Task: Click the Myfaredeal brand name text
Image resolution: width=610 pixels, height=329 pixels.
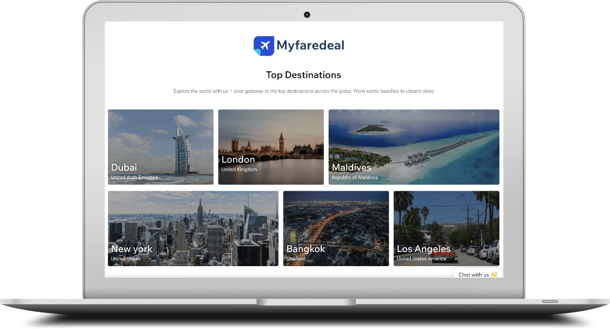Action: (x=310, y=46)
